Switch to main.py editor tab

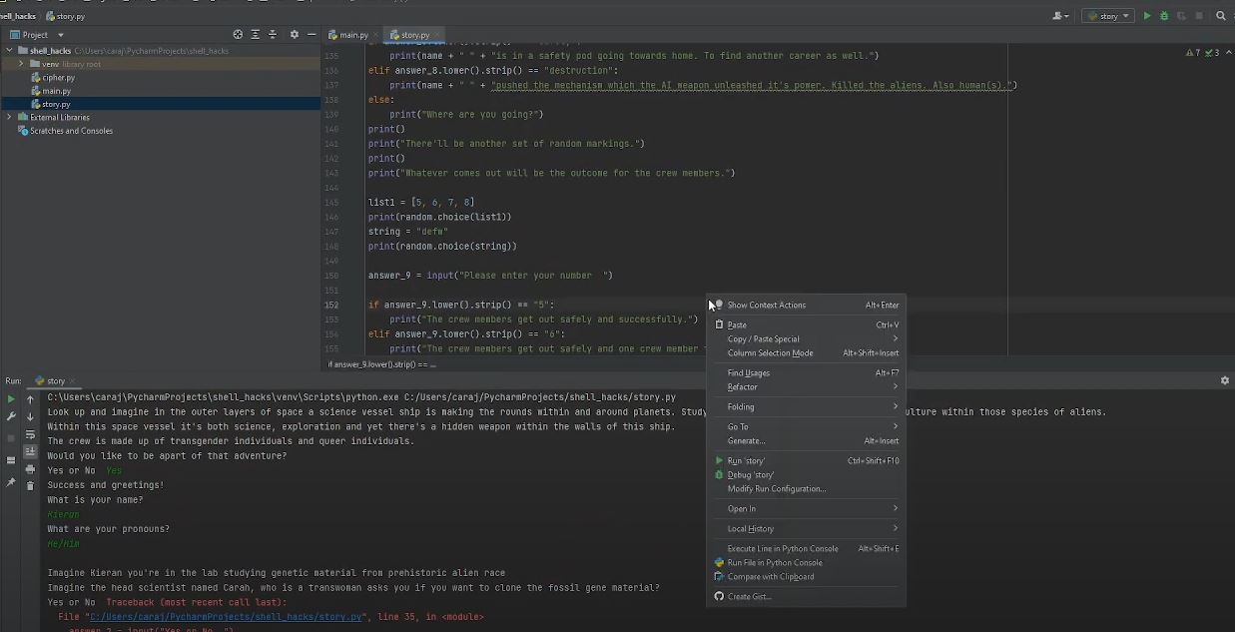tap(353, 35)
